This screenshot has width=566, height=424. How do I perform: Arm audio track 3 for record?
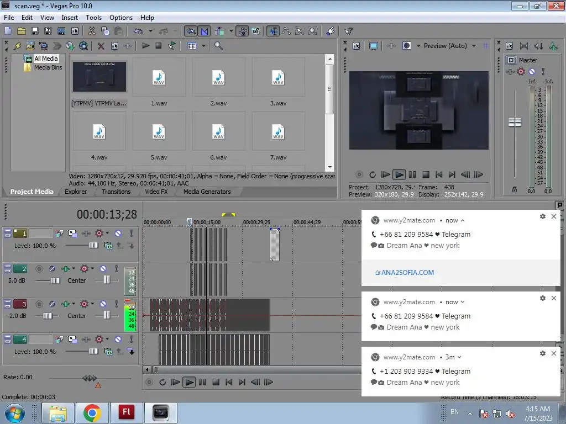tap(39, 304)
